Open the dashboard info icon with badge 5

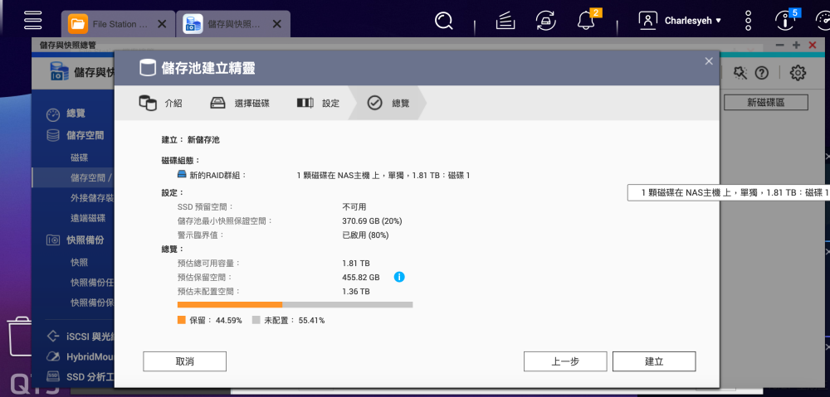point(785,21)
